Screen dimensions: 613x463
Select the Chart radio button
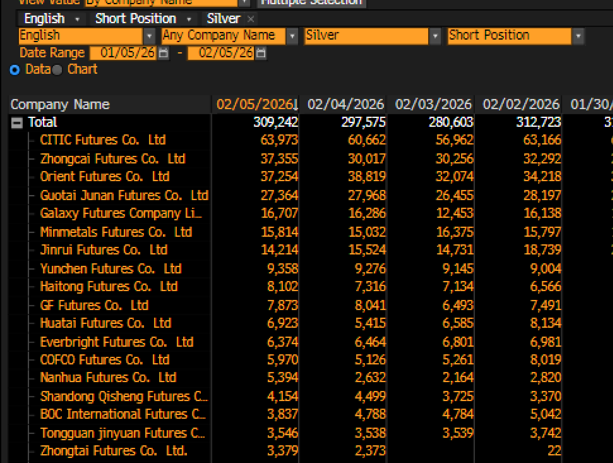click(x=57, y=70)
